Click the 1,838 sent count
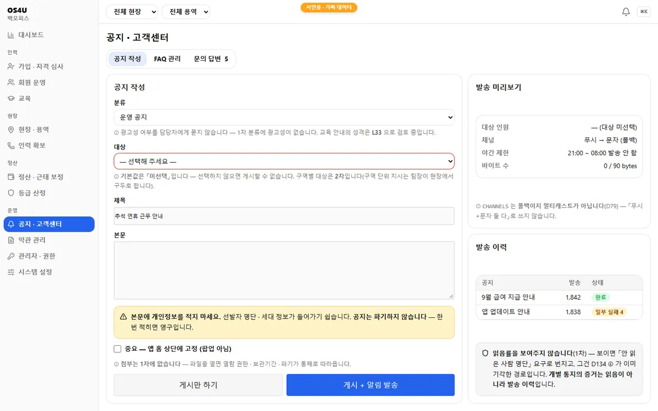 pos(573,312)
